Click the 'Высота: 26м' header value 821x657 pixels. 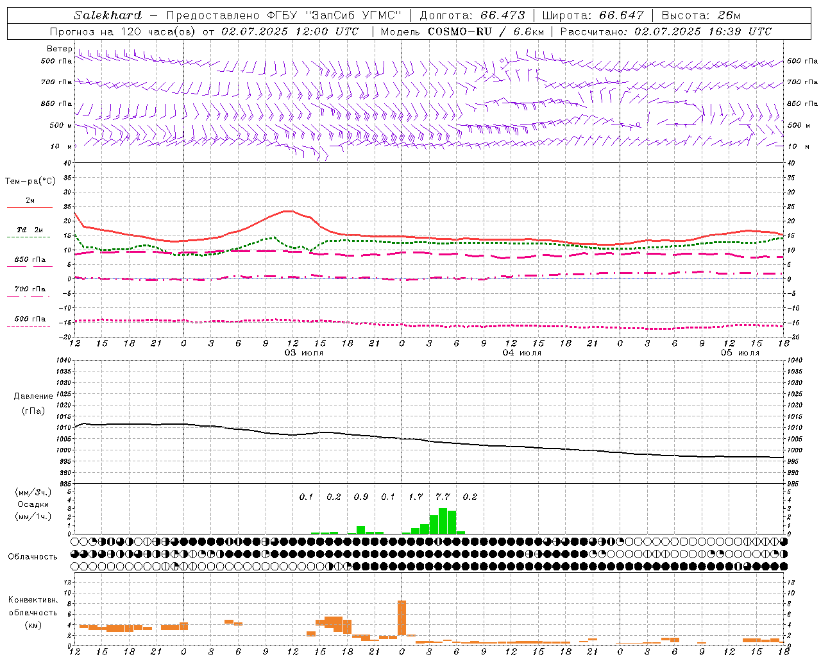point(702,15)
